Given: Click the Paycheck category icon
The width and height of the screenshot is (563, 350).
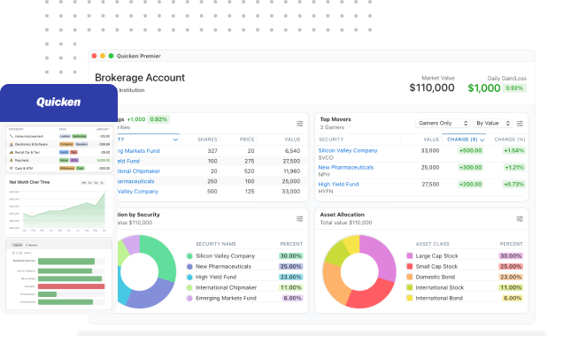Looking at the screenshot, I should coord(12,160).
